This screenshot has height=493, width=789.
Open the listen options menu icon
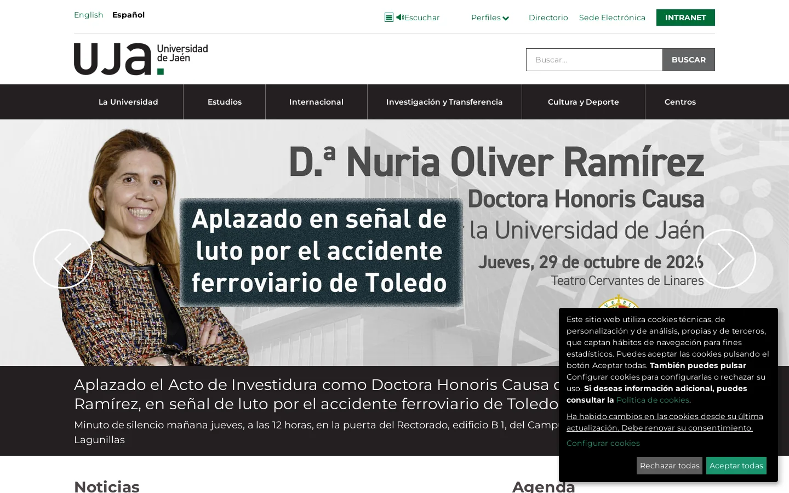point(389,18)
